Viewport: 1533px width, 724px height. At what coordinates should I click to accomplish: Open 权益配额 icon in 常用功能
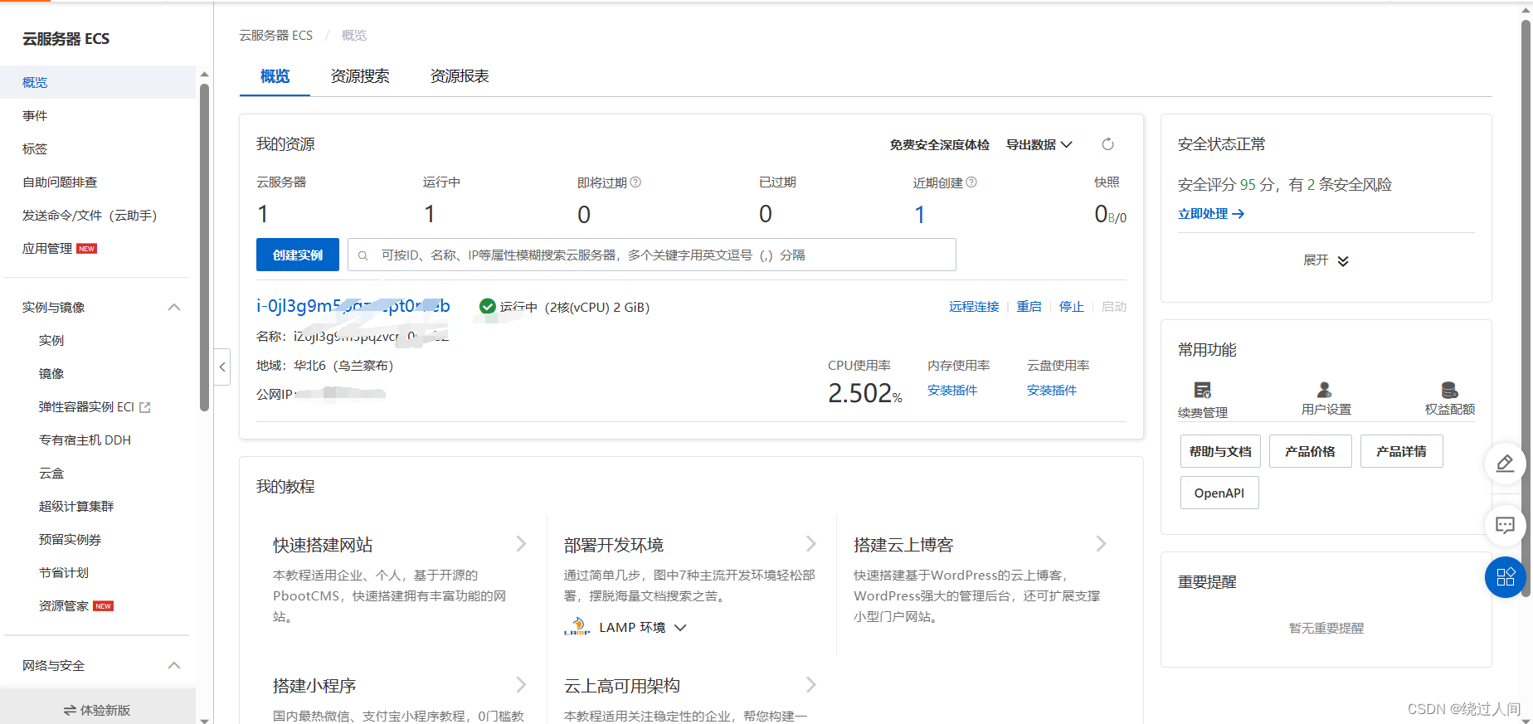coord(1449,390)
